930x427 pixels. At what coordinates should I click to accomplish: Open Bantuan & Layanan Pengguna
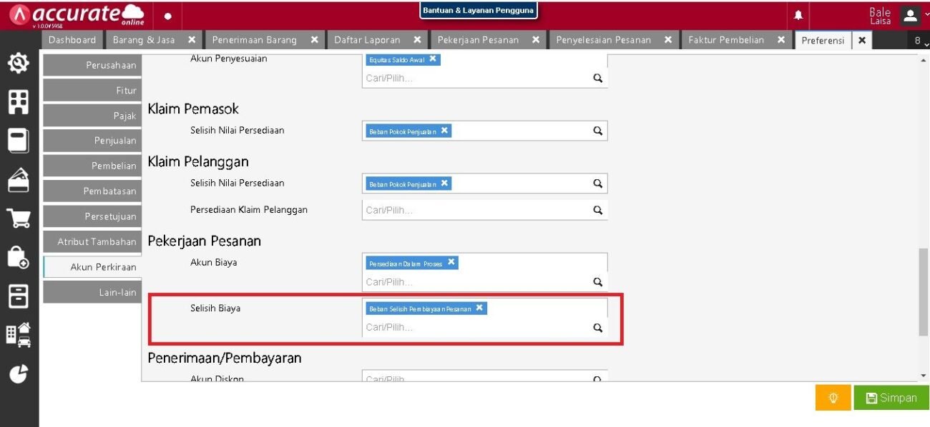point(479,11)
